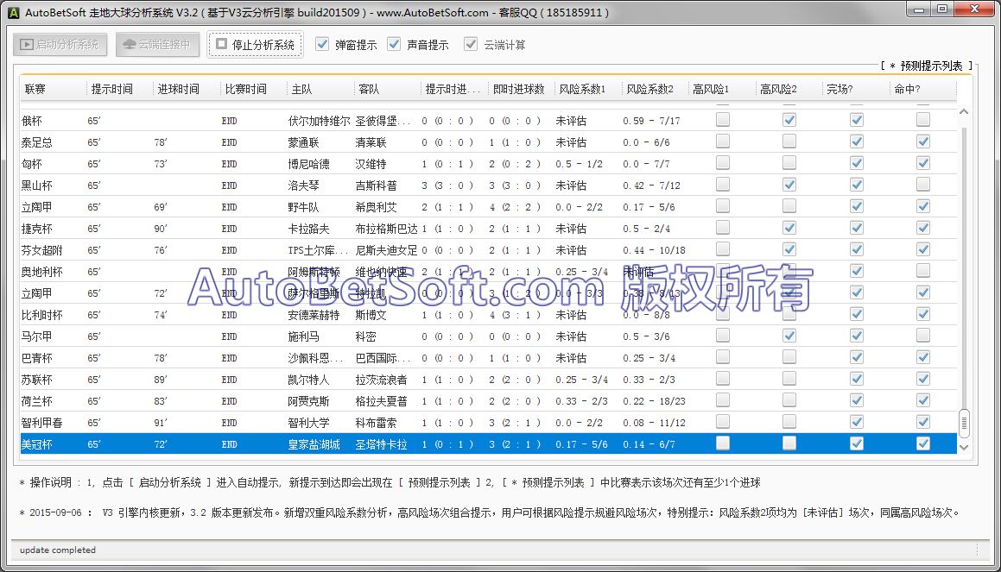Click goal time 91' in 智利甲春 row

(161, 423)
